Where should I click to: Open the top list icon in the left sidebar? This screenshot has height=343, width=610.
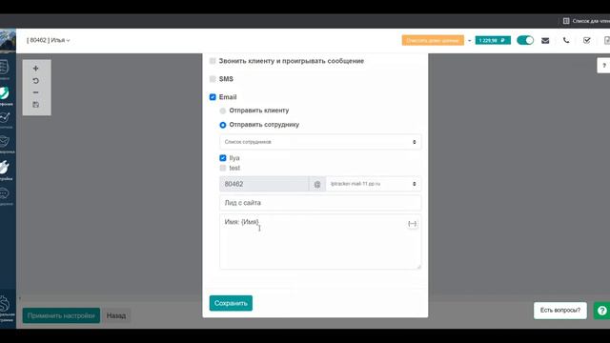coord(5,69)
